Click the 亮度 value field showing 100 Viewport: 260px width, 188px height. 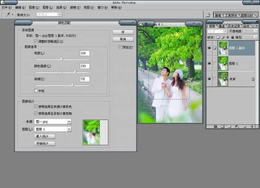pos(85,53)
